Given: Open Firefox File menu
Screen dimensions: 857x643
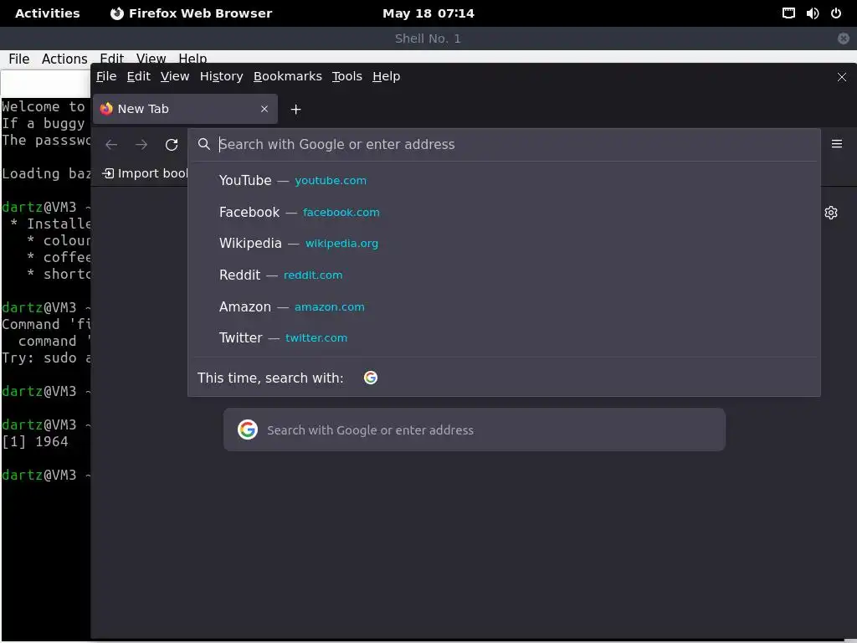Looking at the screenshot, I should point(106,76).
